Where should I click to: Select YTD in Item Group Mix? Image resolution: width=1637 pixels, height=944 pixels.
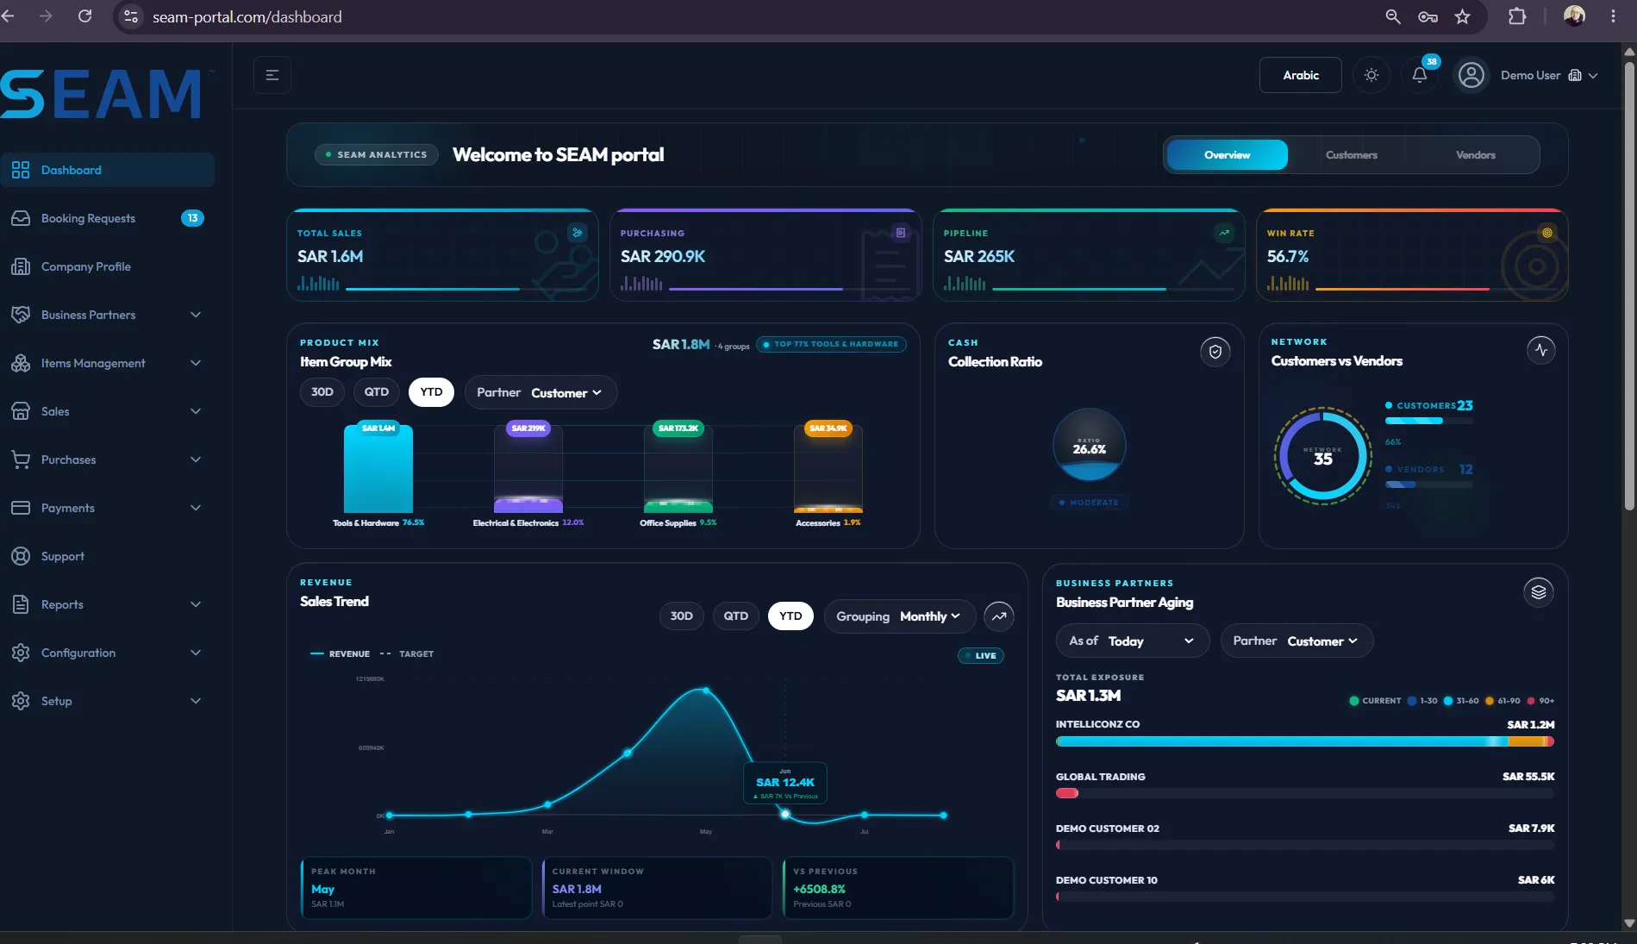[x=431, y=392]
